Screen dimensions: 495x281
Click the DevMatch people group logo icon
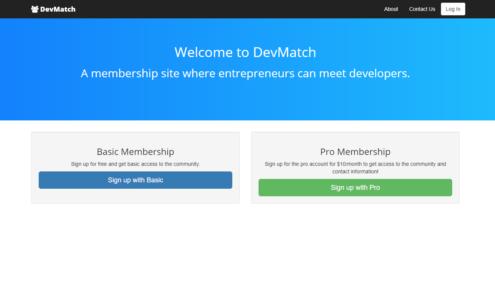pyautogui.click(x=35, y=9)
